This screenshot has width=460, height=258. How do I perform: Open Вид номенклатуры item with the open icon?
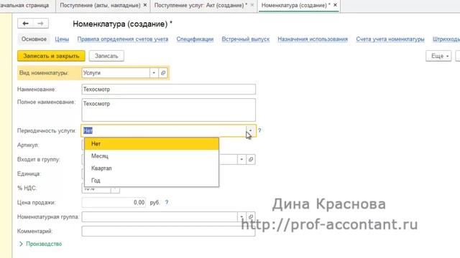point(163,73)
